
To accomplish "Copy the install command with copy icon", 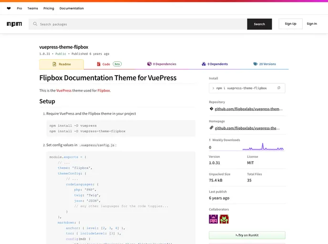I will click(x=278, y=88).
